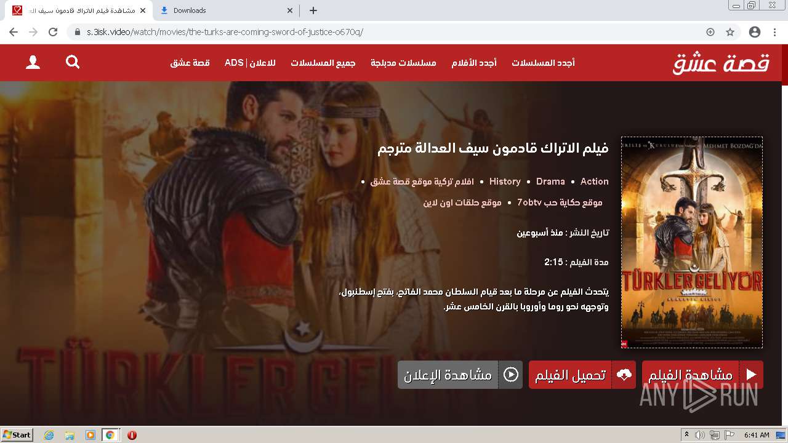
Task: Click the تحميل الفيلم download button
Action: point(582,375)
